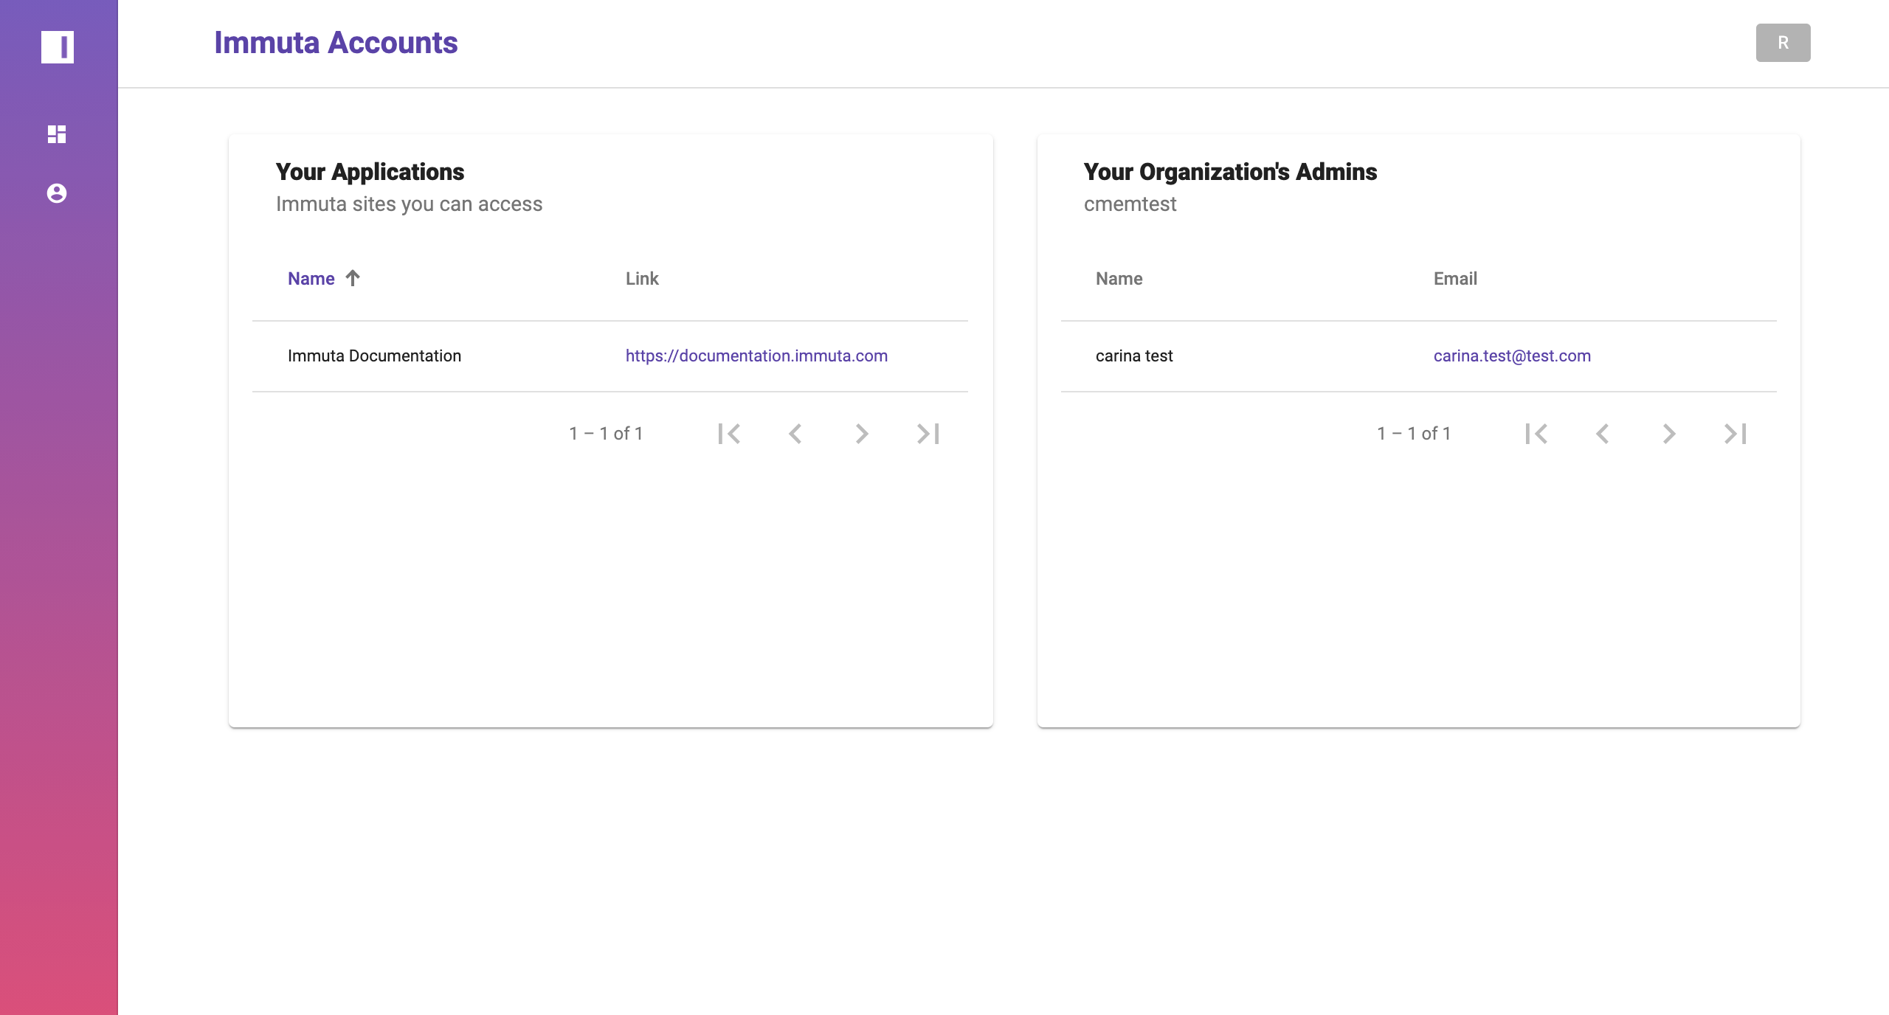Go to next page in Applications table

(x=862, y=434)
